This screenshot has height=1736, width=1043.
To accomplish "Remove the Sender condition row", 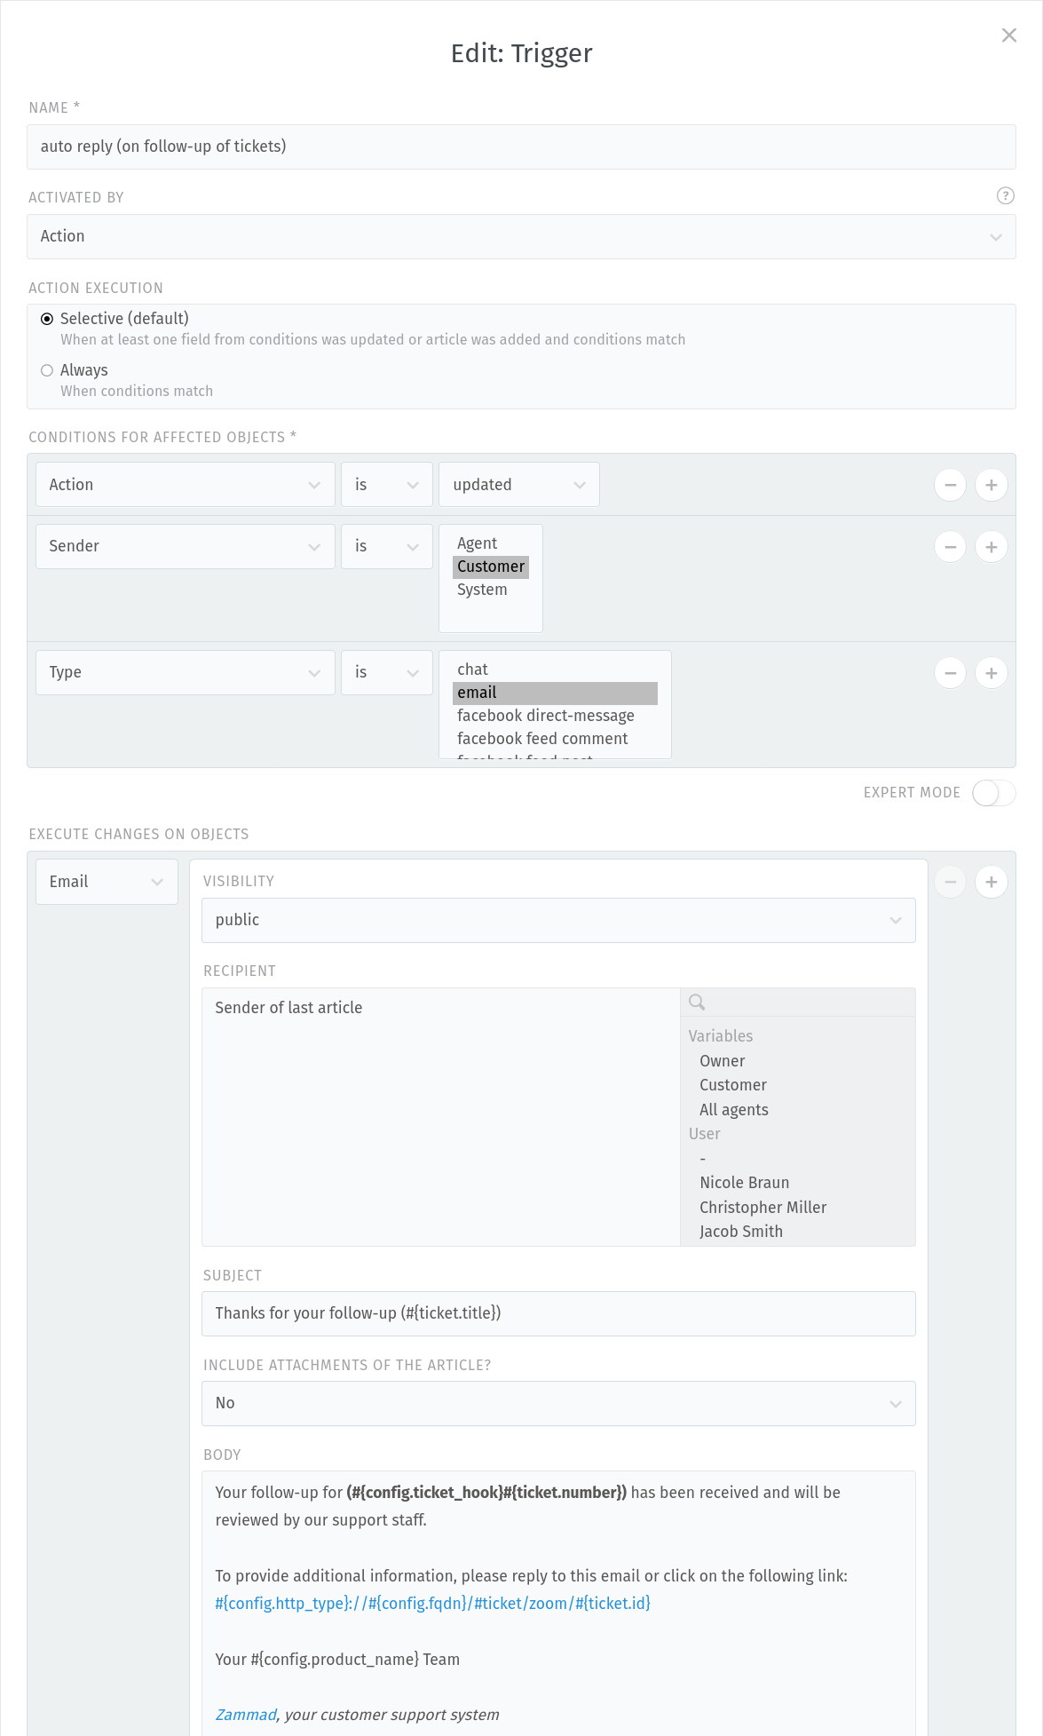I will [x=950, y=547].
